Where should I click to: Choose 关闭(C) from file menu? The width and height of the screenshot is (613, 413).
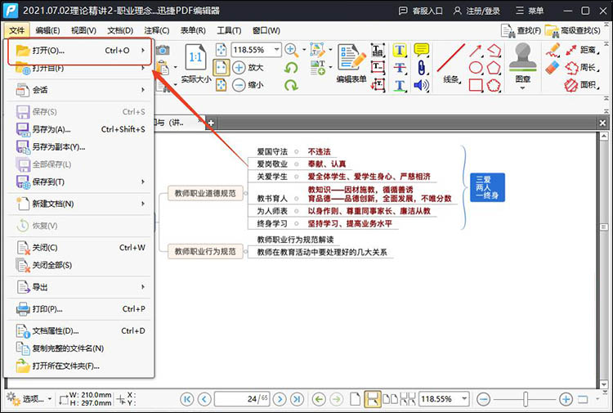coord(79,248)
